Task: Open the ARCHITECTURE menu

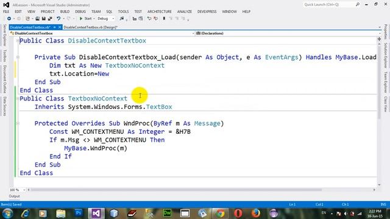Action: pos(160,12)
